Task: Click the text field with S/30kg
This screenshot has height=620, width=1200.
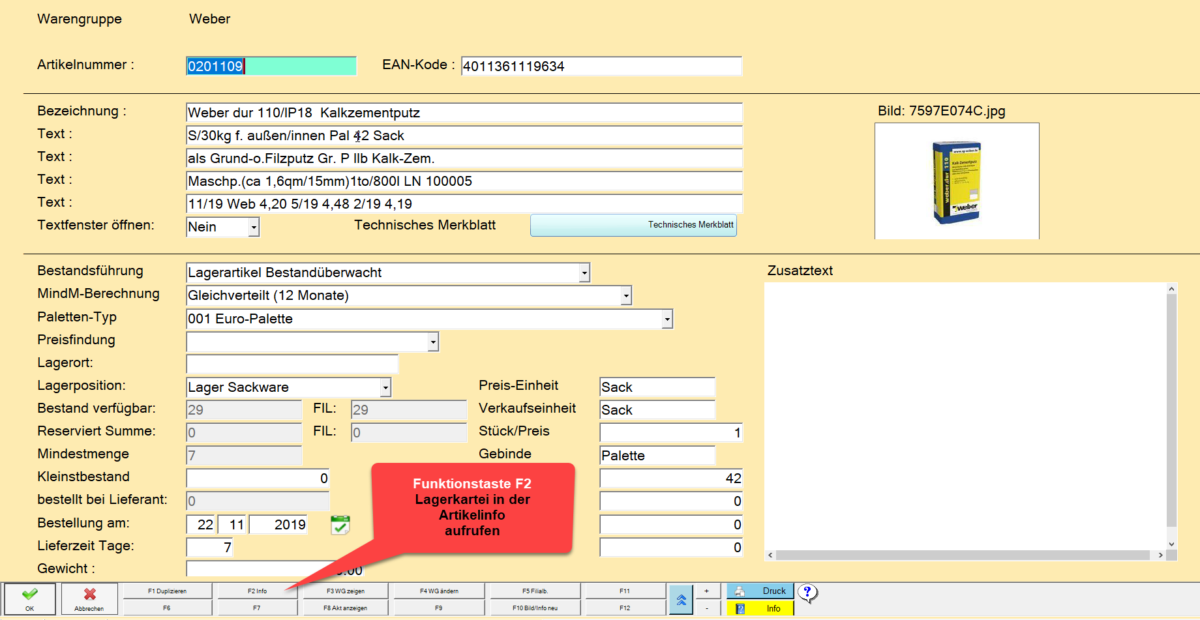Action: [464, 135]
